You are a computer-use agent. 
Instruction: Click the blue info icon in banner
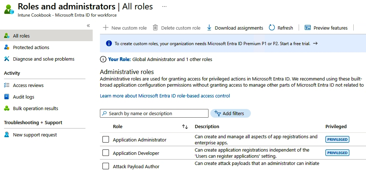(x=109, y=43)
